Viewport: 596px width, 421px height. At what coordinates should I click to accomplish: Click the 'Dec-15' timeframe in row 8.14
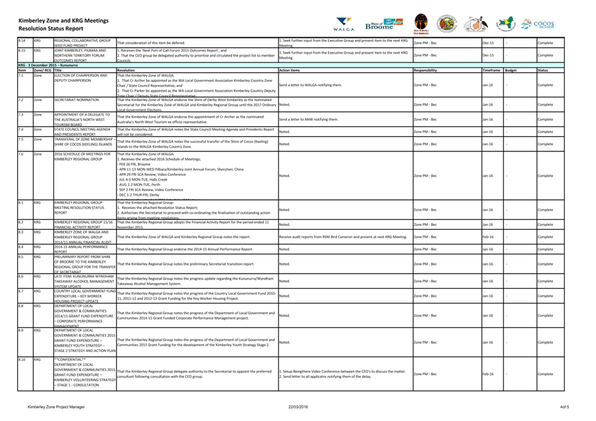(488, 43)
